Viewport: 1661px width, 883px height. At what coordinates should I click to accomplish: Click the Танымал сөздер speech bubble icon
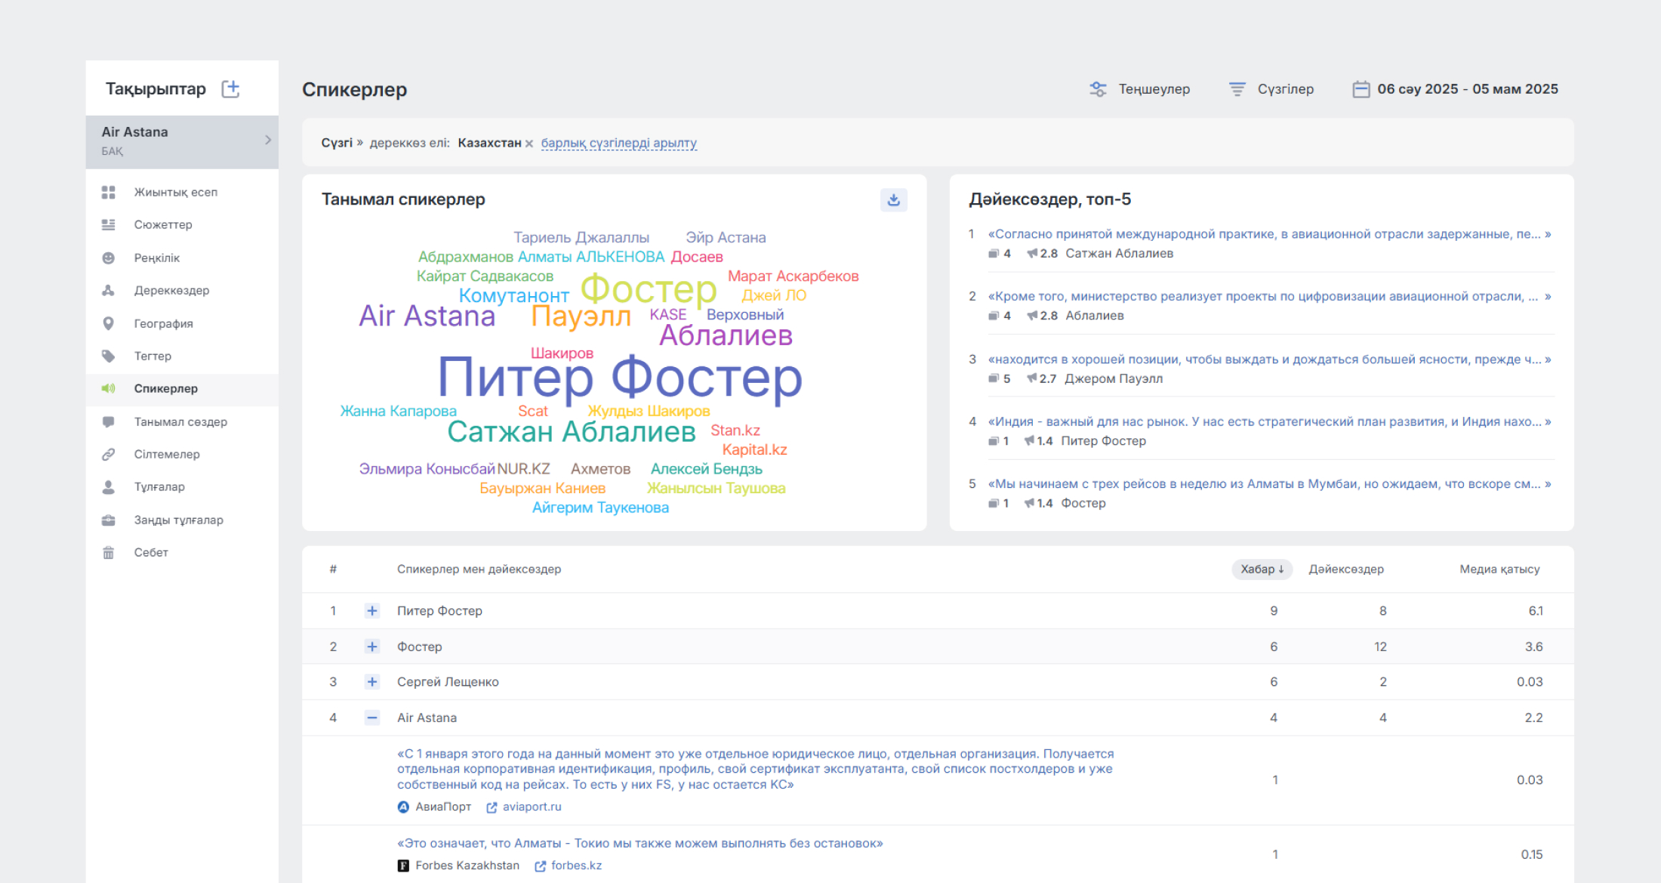click(109, 422)
